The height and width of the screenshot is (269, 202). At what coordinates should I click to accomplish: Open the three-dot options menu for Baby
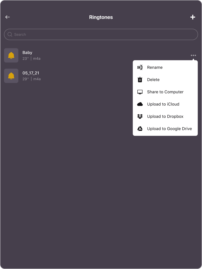tap(193, 55)
